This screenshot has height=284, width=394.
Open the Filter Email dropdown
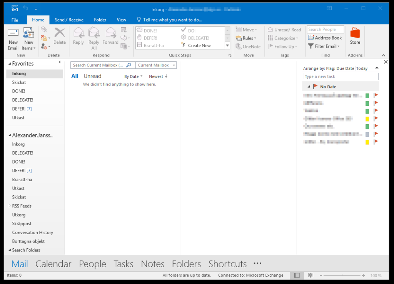[324, 46]
